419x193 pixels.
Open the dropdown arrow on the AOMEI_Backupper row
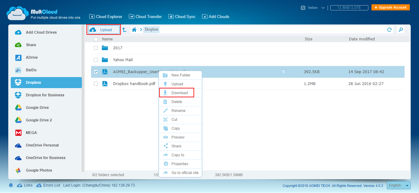pos(283,72)
